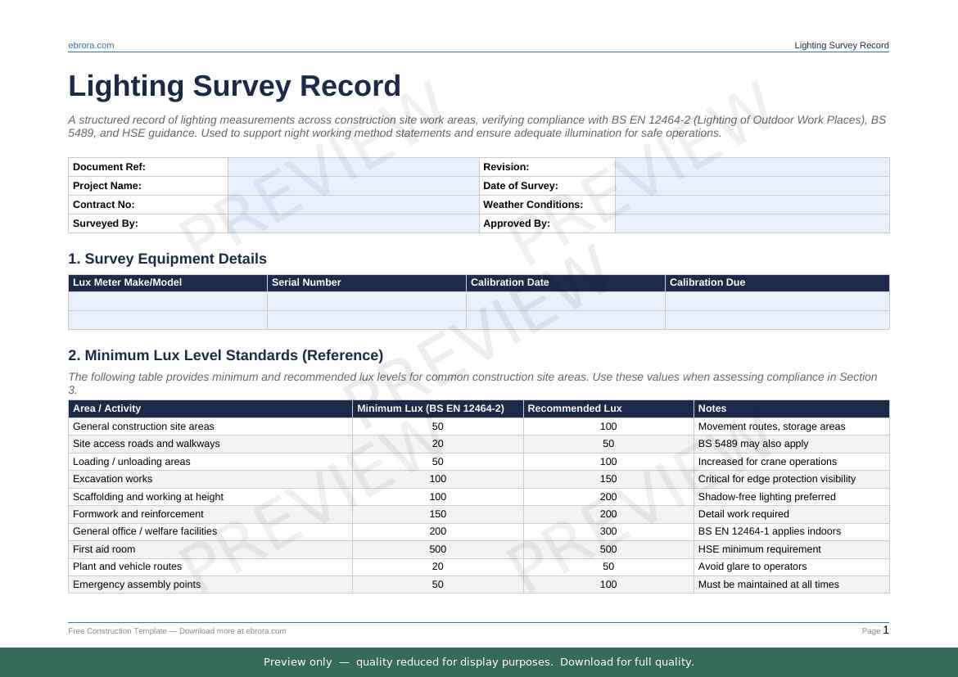This screenshot has height=677, width=958.
Task: Click the Project Name input field
Action: point(353,186)
